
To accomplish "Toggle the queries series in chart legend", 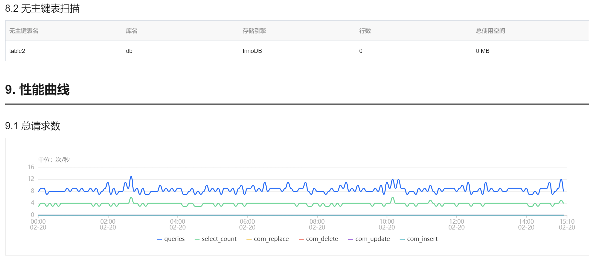I will [171, 239].
